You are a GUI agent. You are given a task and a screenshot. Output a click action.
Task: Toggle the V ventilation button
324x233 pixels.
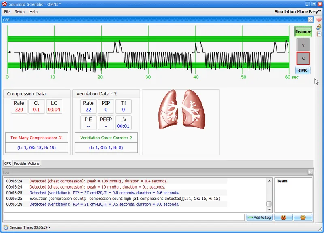pos(303,44)
